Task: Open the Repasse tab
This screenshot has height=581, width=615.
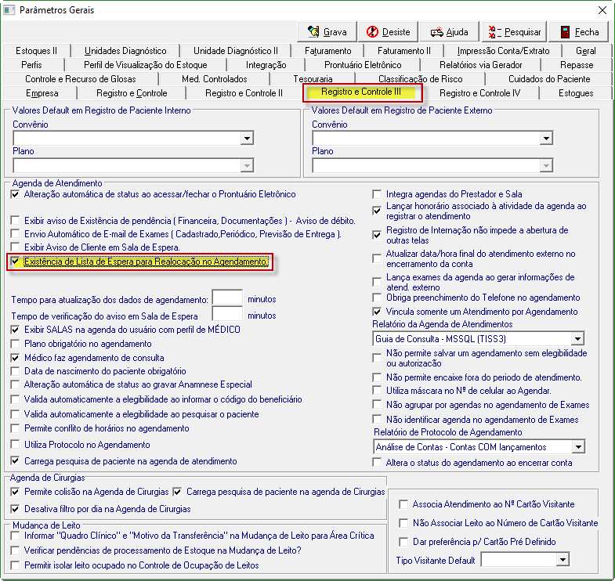Action: [x=576, y=65]
